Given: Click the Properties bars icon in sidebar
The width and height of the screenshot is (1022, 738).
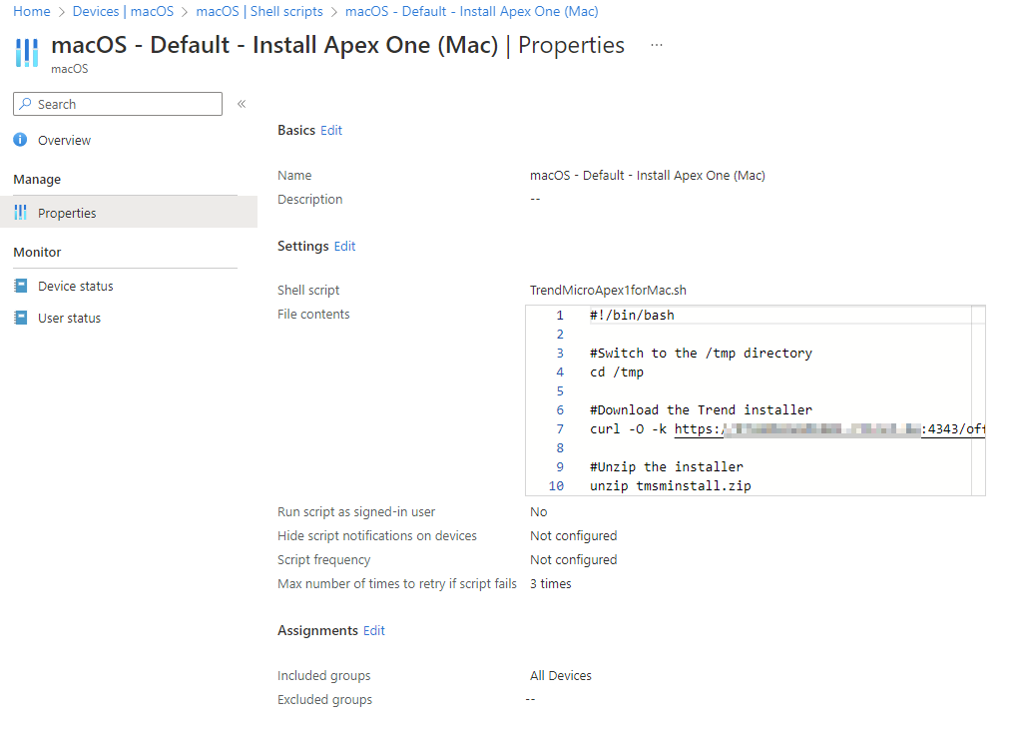Looking at the screenshot, I should click(x=20, y=213).
